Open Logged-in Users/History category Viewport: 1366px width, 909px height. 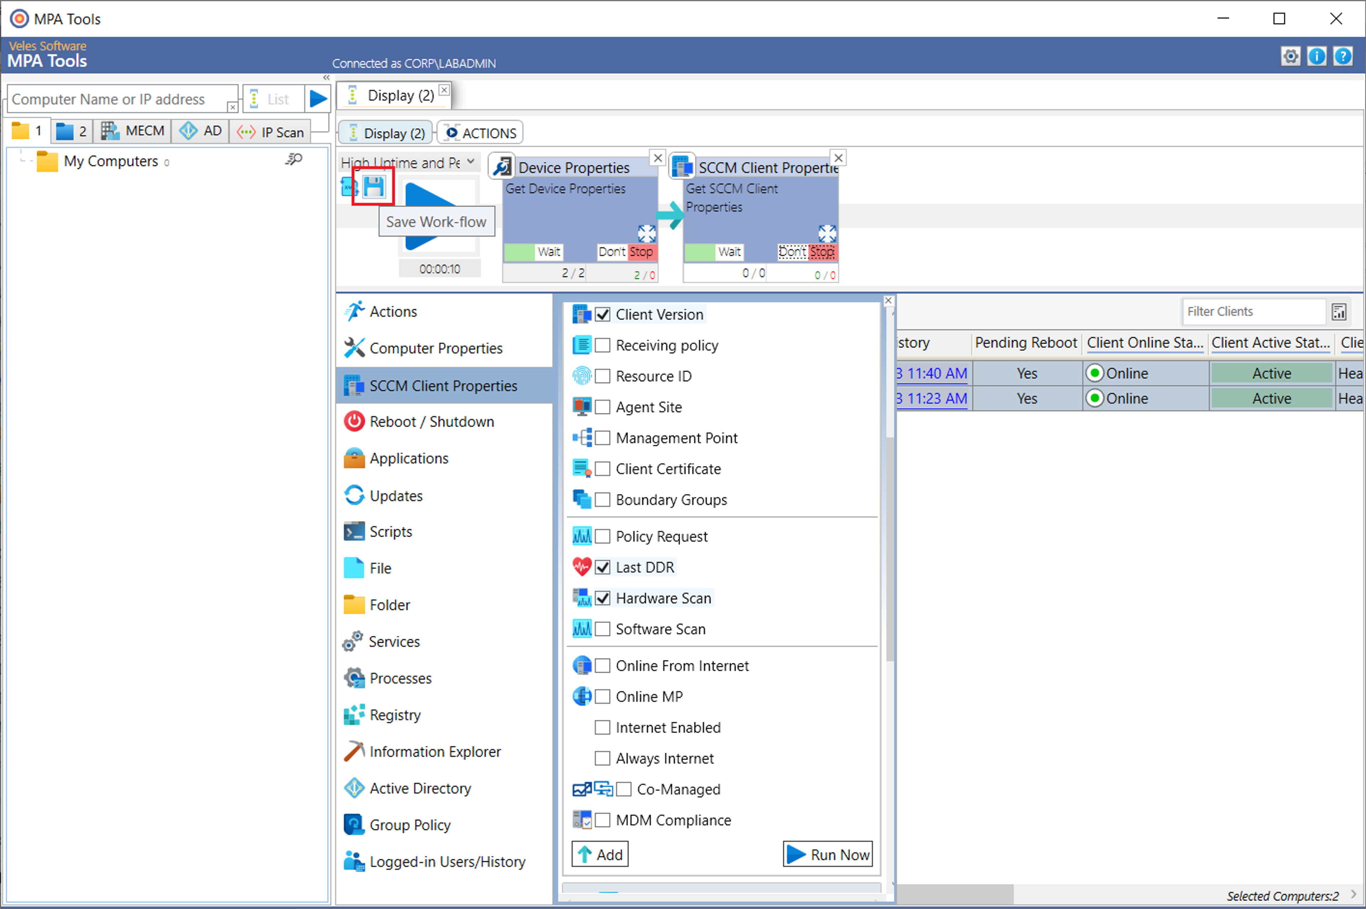click(x=444, y=862)
